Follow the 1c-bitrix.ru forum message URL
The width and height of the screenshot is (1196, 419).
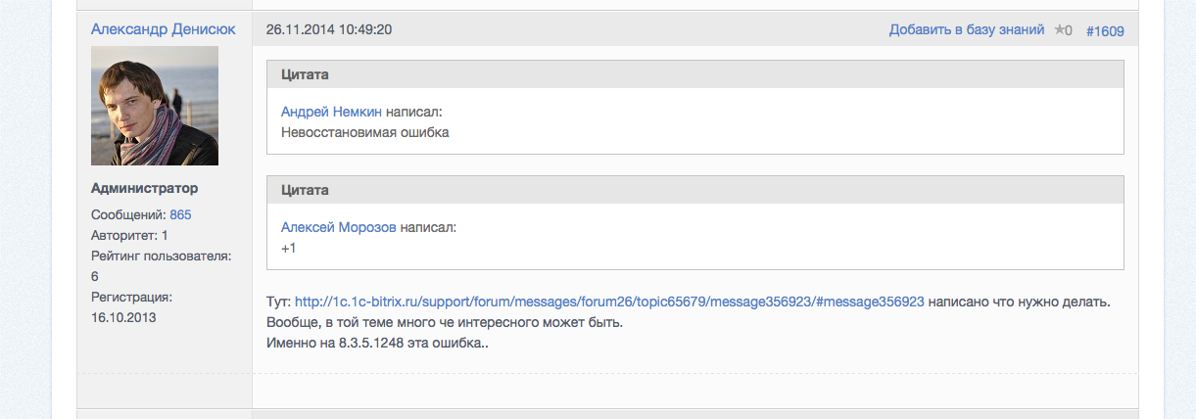(609, 302)
